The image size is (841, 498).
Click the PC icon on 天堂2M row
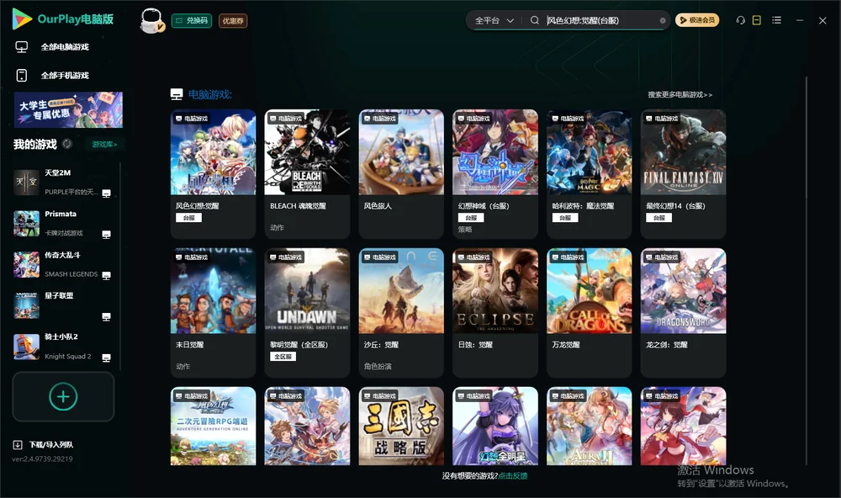pyautogui.click(x=106, y=193)
